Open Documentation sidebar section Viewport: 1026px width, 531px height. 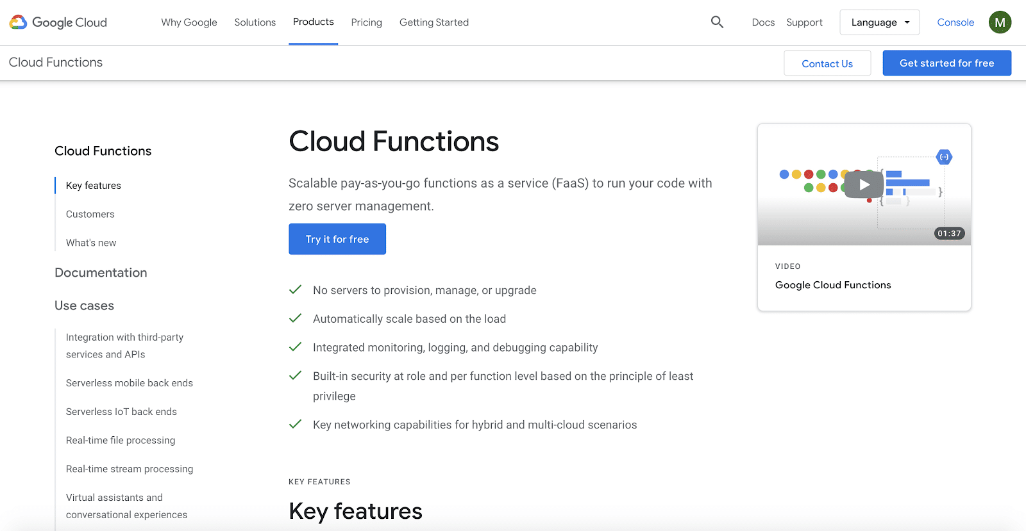101,273
